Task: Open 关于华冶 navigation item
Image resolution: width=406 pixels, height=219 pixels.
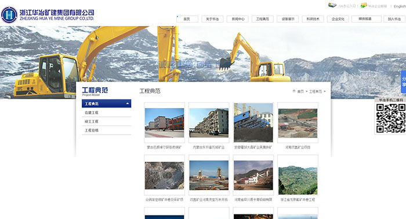Action: point(212,19)
